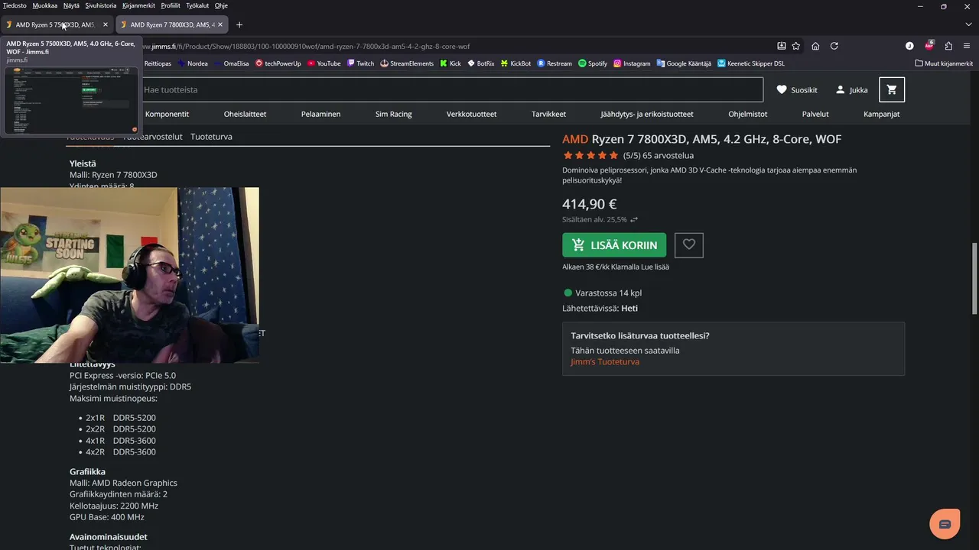Open the Näytä menu

(71, 5)
